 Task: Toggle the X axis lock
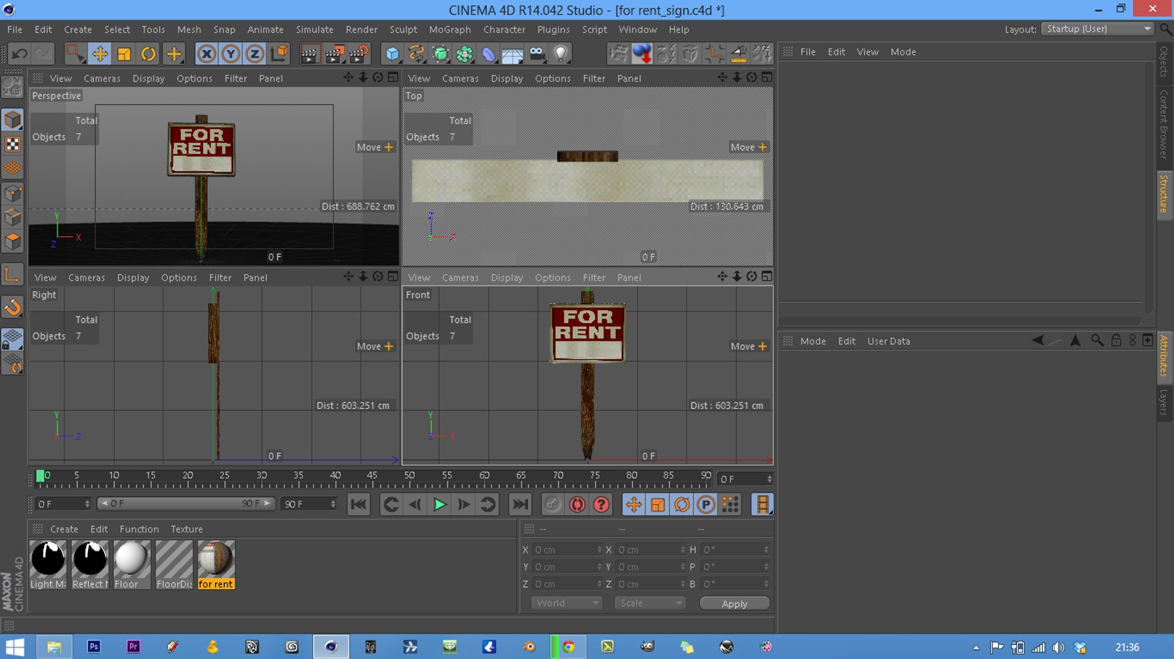(207, 54)
